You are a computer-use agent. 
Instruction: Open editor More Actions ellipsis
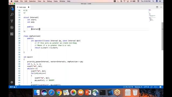tap(161, 7)
